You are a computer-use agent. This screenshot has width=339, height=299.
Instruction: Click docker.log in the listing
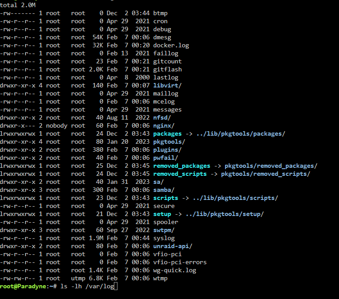pyautogui.click(x=171, y=46)
